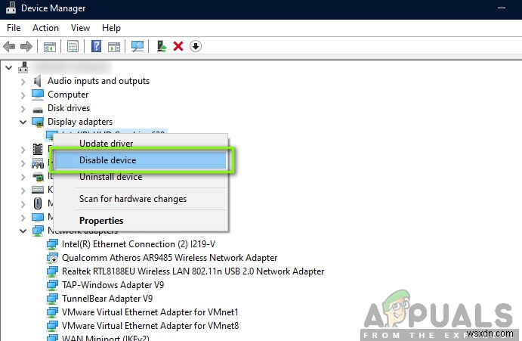Select Scan for hardware changes menu entry
This screenshot has height=341, width=522.
(x=141, y=199)
